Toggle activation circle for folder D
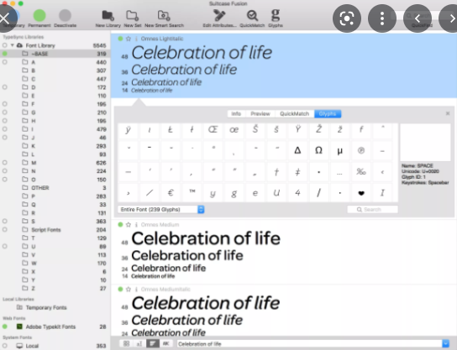Viewport: 457px width, 350px height. [x=5, y=87]
